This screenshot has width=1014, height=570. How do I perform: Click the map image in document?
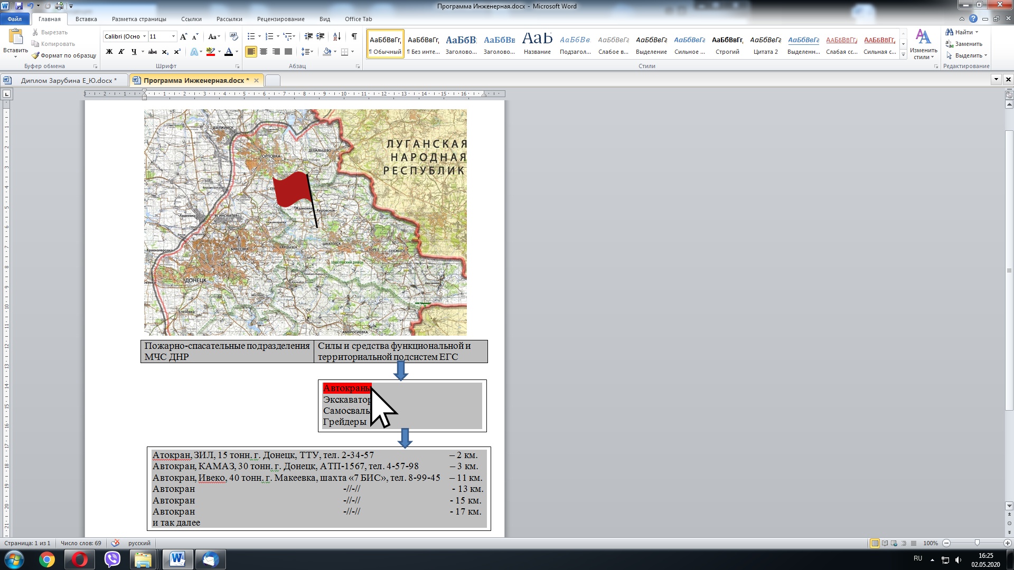[x=305, y=222]
